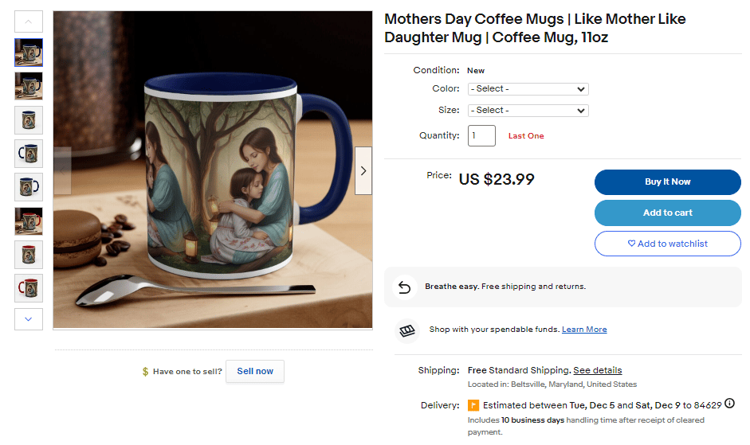
Task: Open shipping See details link
Action: coord(597,370)
